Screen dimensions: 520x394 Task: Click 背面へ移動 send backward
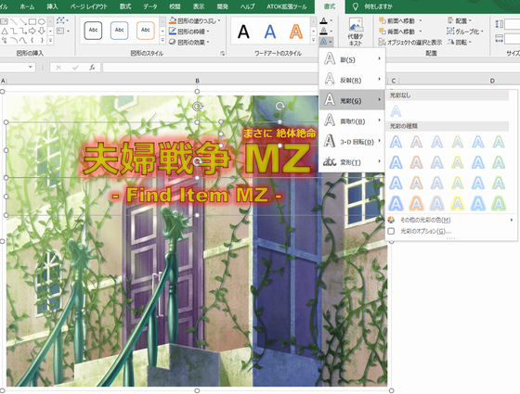[x=397, y=32]
